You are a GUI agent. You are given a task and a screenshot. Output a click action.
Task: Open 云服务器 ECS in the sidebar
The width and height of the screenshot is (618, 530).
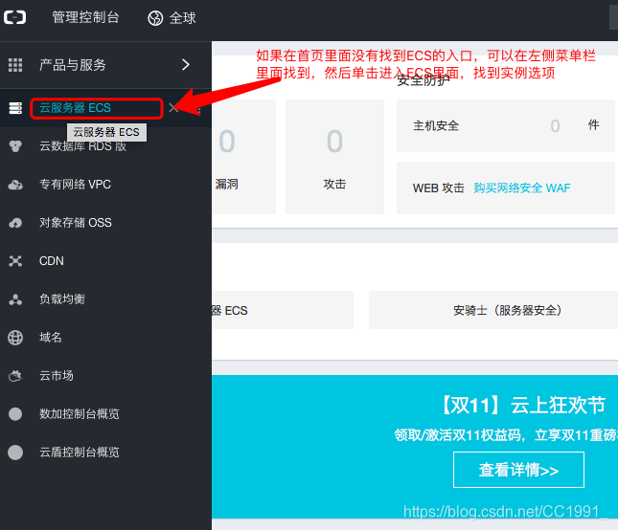[x=75, y=108]
